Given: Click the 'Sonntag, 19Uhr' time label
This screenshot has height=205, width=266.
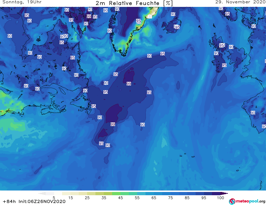Looking at the screenshot, I should click(x=22, y=2).
